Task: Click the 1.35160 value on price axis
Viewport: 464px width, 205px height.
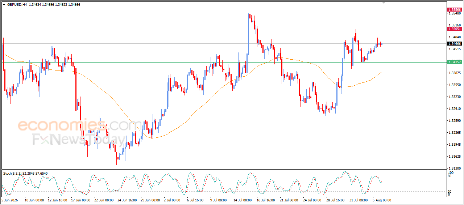Action: [455, 25]
